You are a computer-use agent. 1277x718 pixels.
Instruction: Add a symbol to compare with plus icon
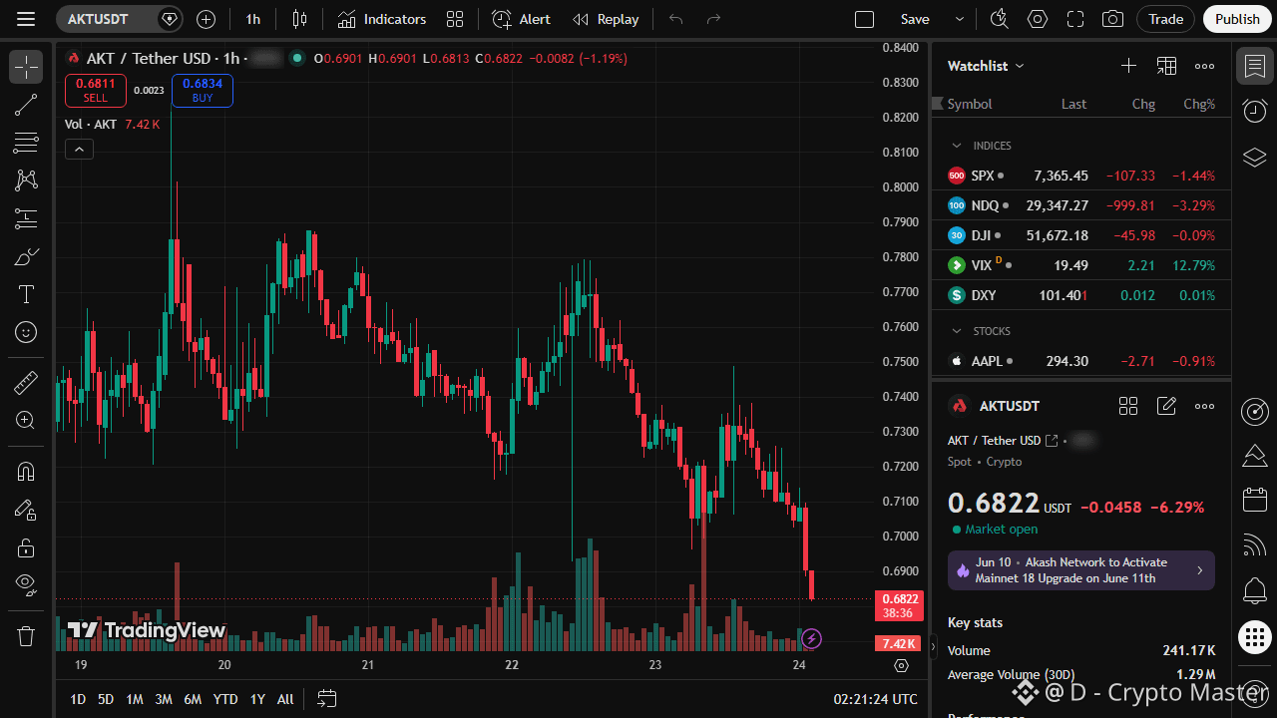[206, 19]
